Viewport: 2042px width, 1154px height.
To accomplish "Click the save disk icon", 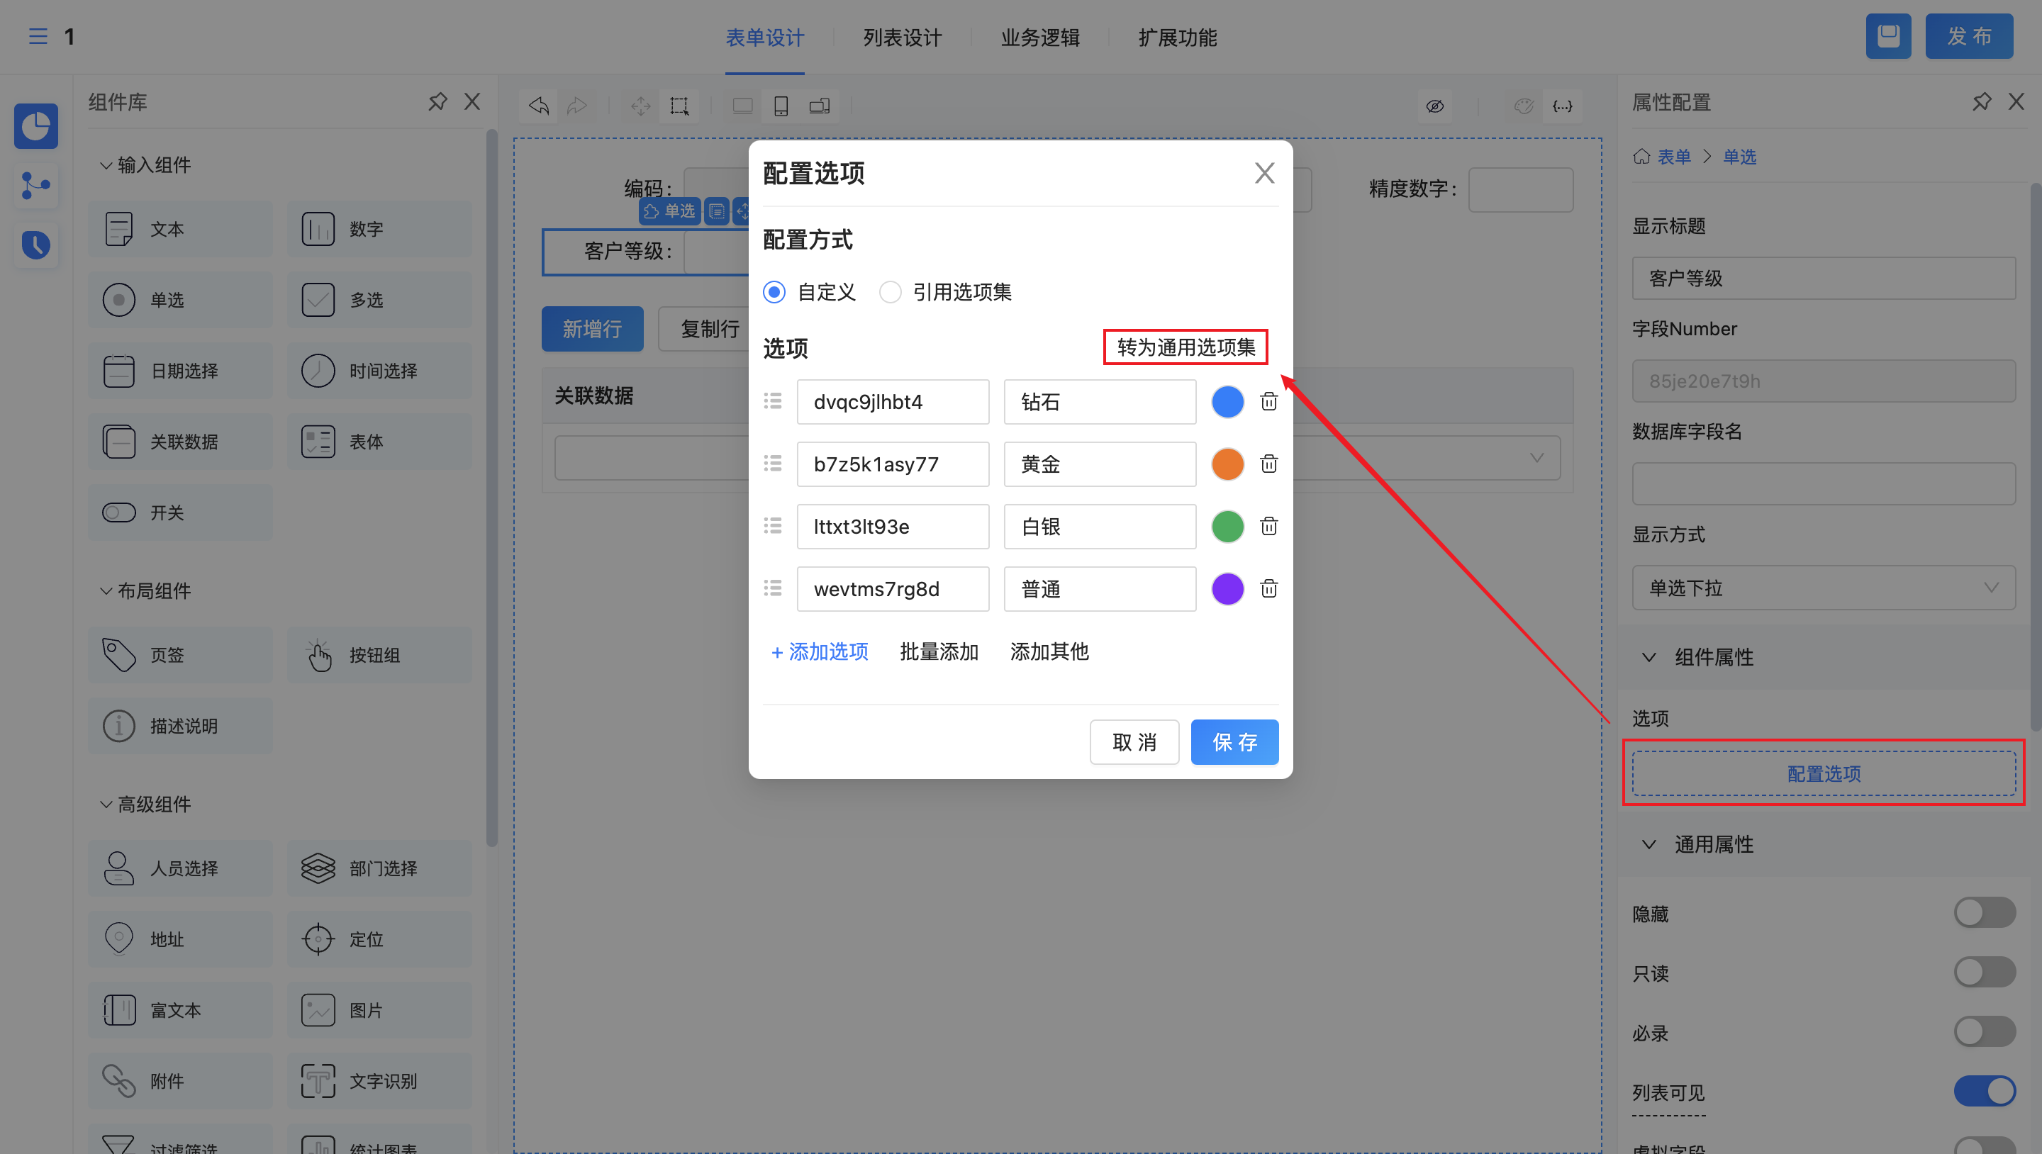I will point(1887,36).
